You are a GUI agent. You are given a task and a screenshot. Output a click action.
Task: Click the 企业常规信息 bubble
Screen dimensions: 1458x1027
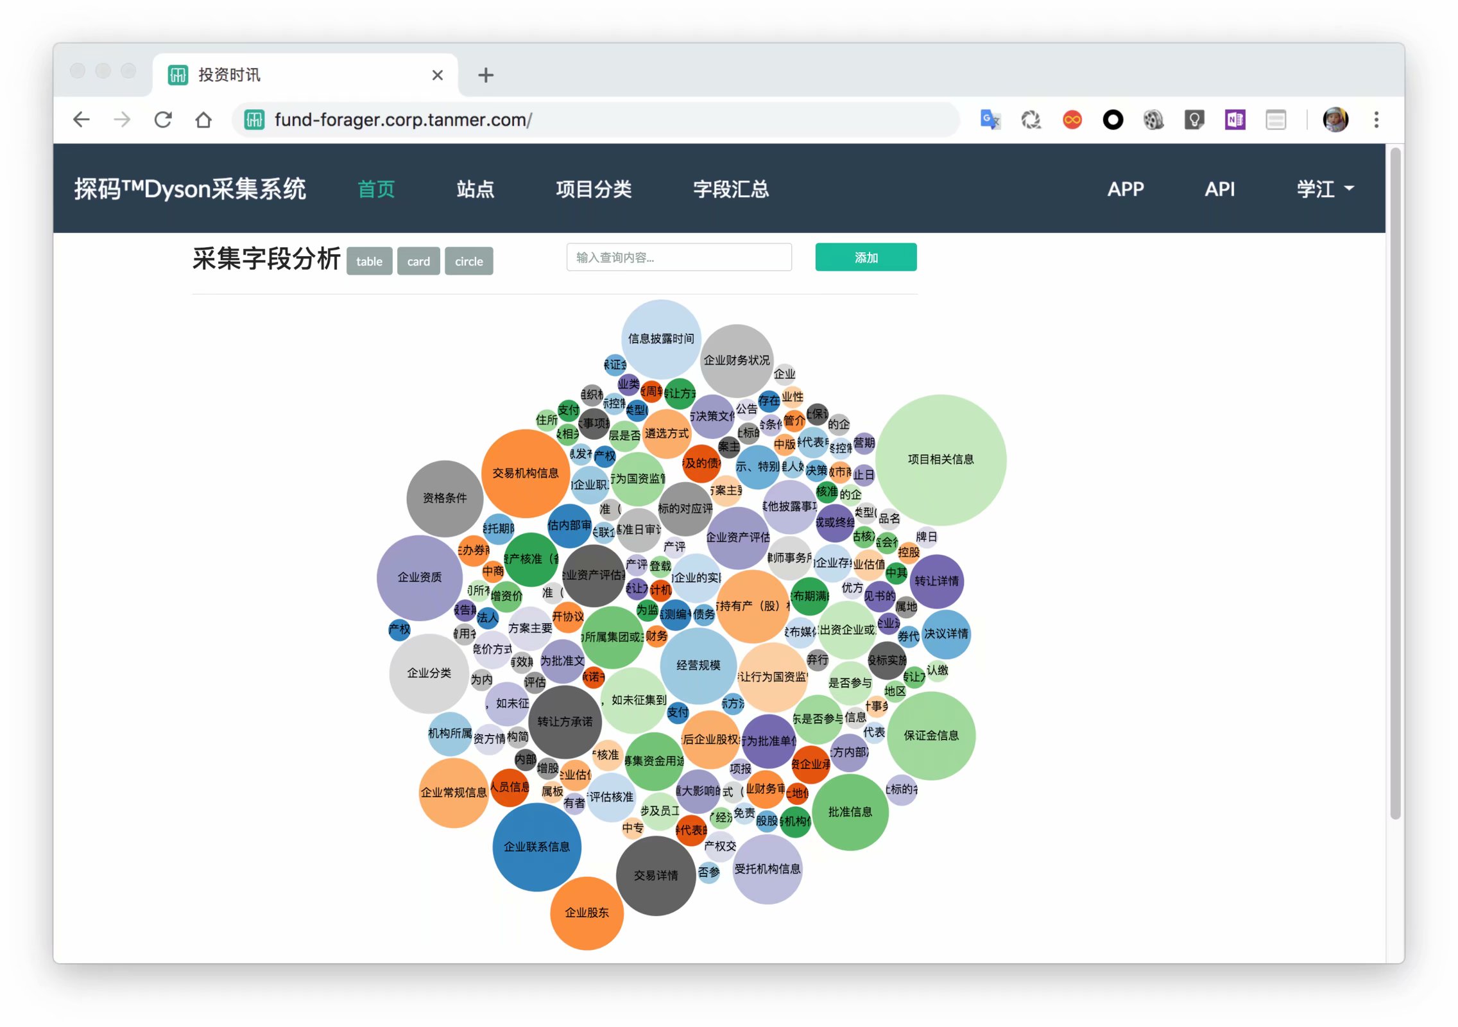(454, 793)
